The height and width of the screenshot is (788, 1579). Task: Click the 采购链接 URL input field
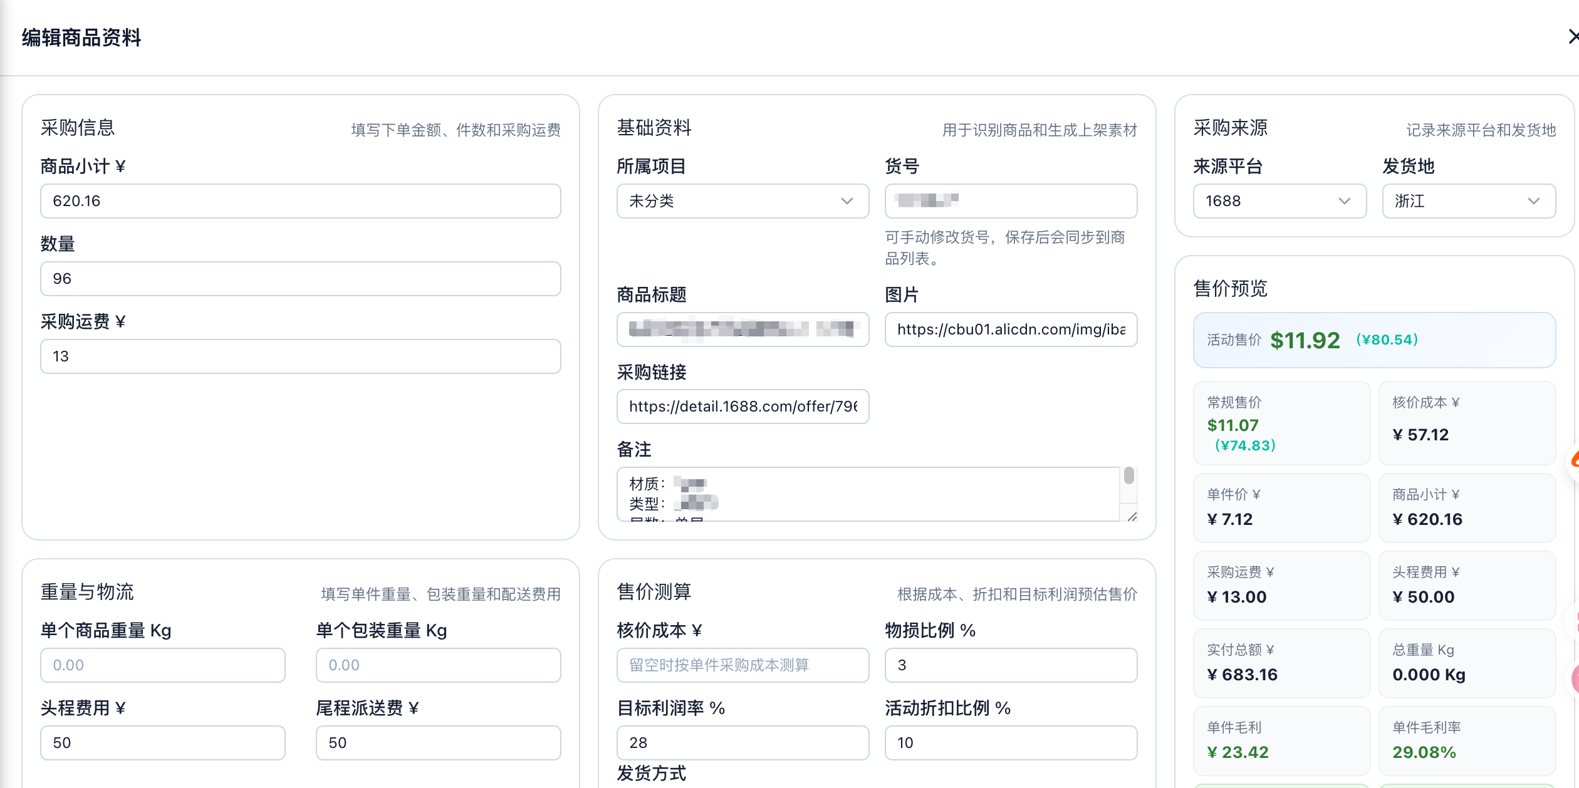coord(743,407)
